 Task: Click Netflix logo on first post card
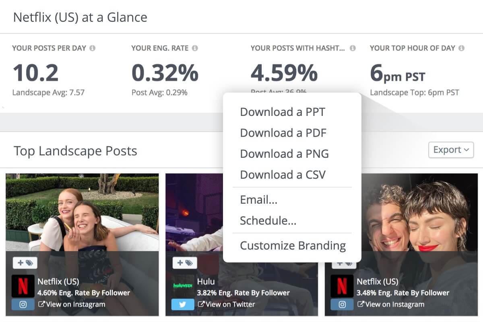pyautogui.click(x=23, y=286)
